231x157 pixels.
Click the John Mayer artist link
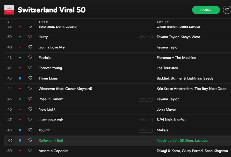[x=166, y=109]
